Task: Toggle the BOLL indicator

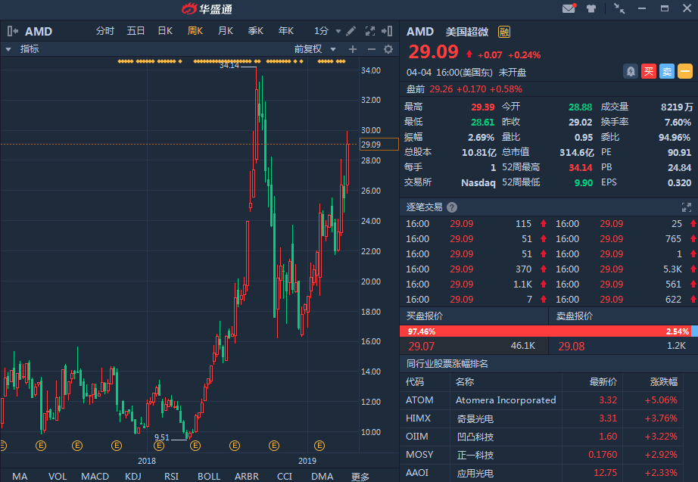Action: coord(209,476)
